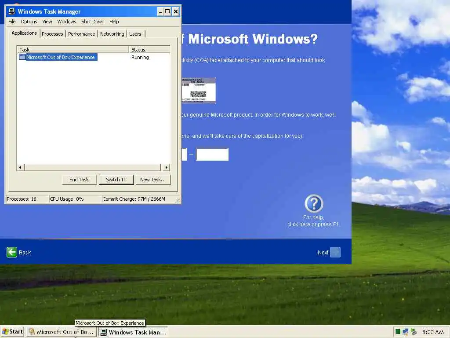Viewport: 450px width, 338px height.
Task: Open the Windows menu in Task Manager
Action: point(67,22)
